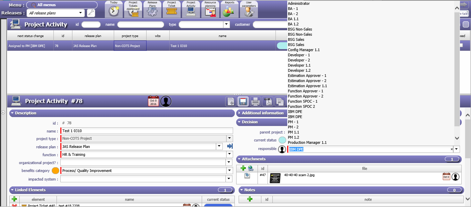The height and width of the screenshot is (207, 471).
Task: Open the Resource planning icon
Action: coord(210,9)
